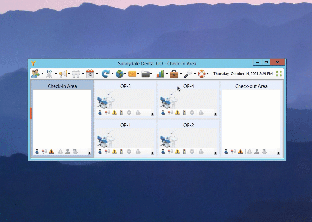Click the person icon in Check-in Area

tap(37, 151)
